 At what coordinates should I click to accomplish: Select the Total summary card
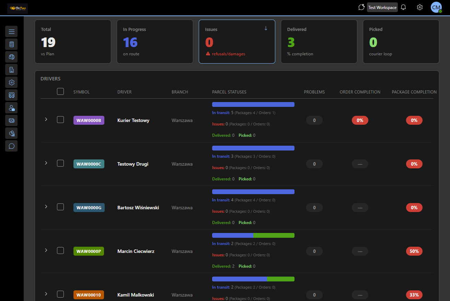[x=73, y=42]
